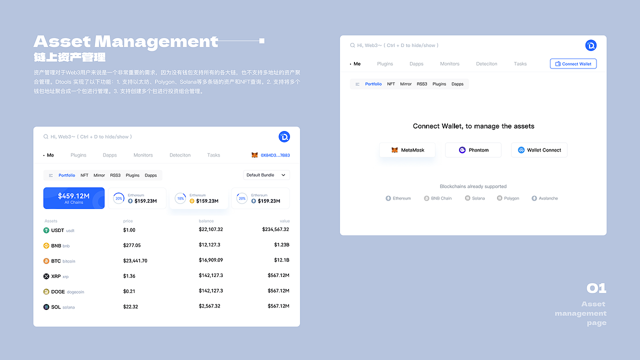Select RSS3 sub-tab in left panel

(x=115, y=175)
